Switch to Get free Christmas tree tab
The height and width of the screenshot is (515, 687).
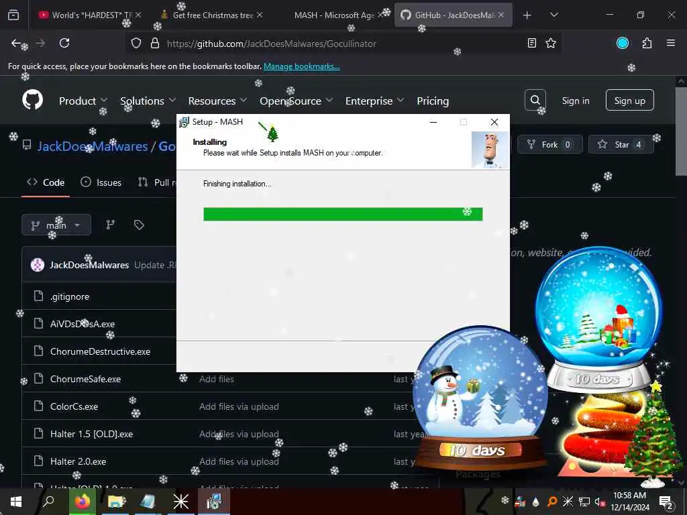click(x=212, y=15)
